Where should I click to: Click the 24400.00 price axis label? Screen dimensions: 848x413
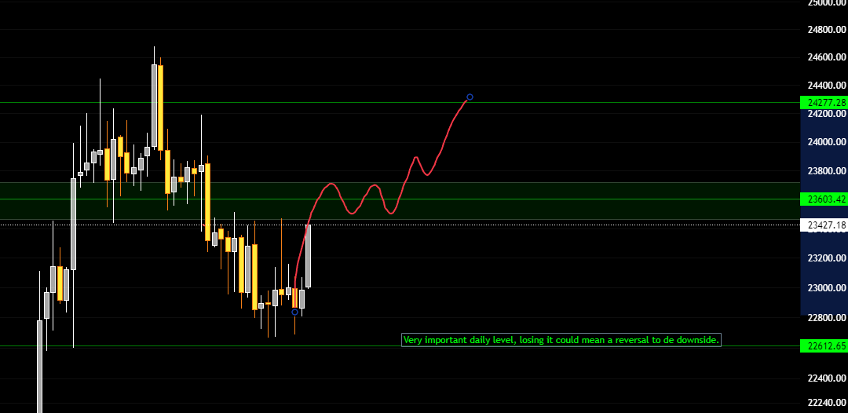(x=826, y=86)
